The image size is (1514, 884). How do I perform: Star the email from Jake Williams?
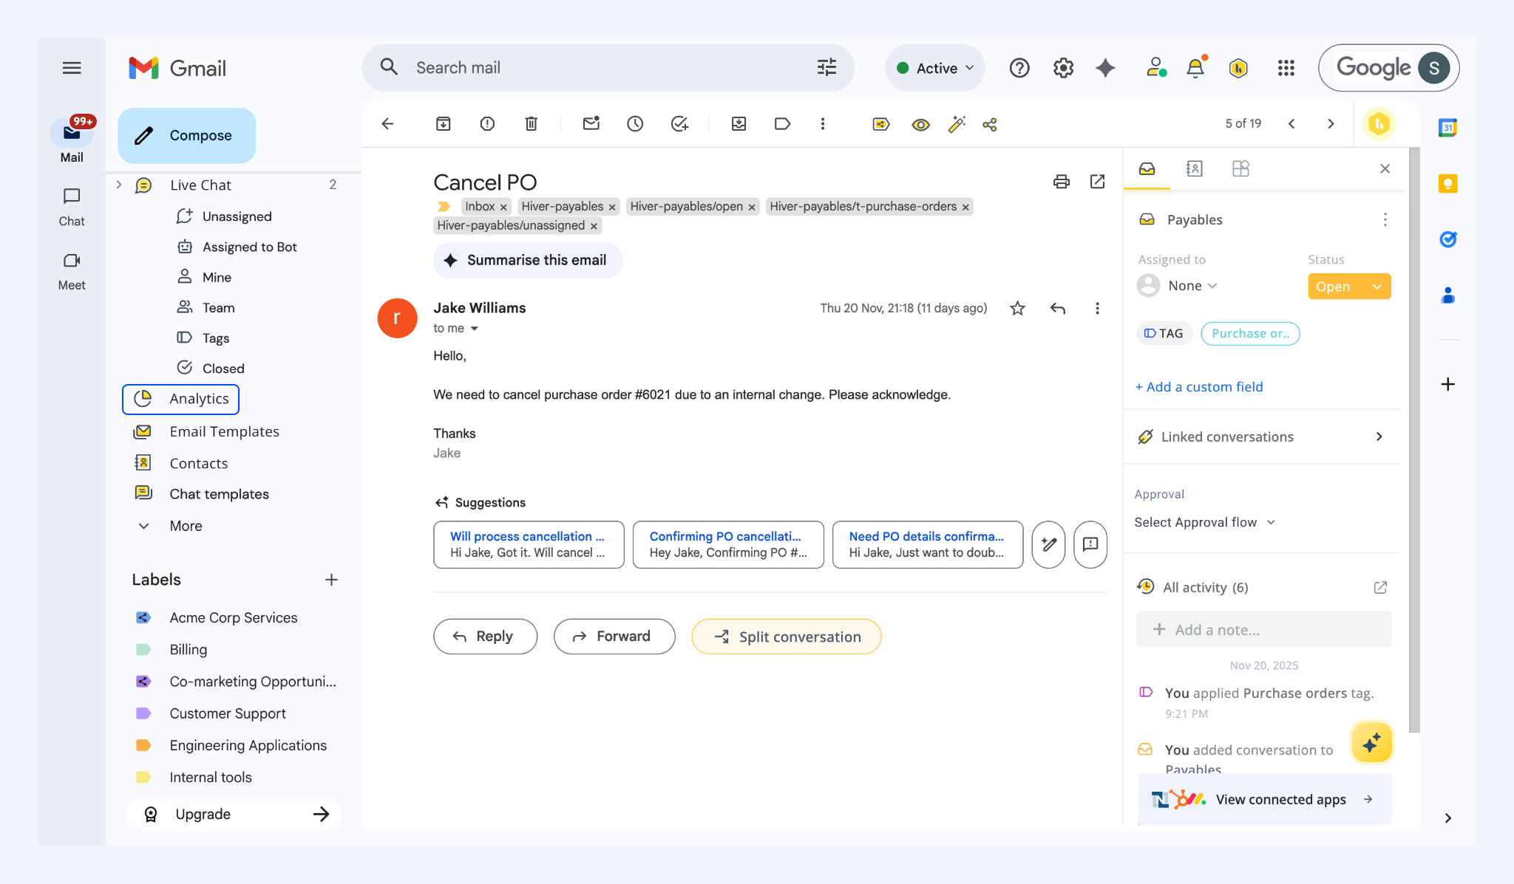(x=1018, y=308)
